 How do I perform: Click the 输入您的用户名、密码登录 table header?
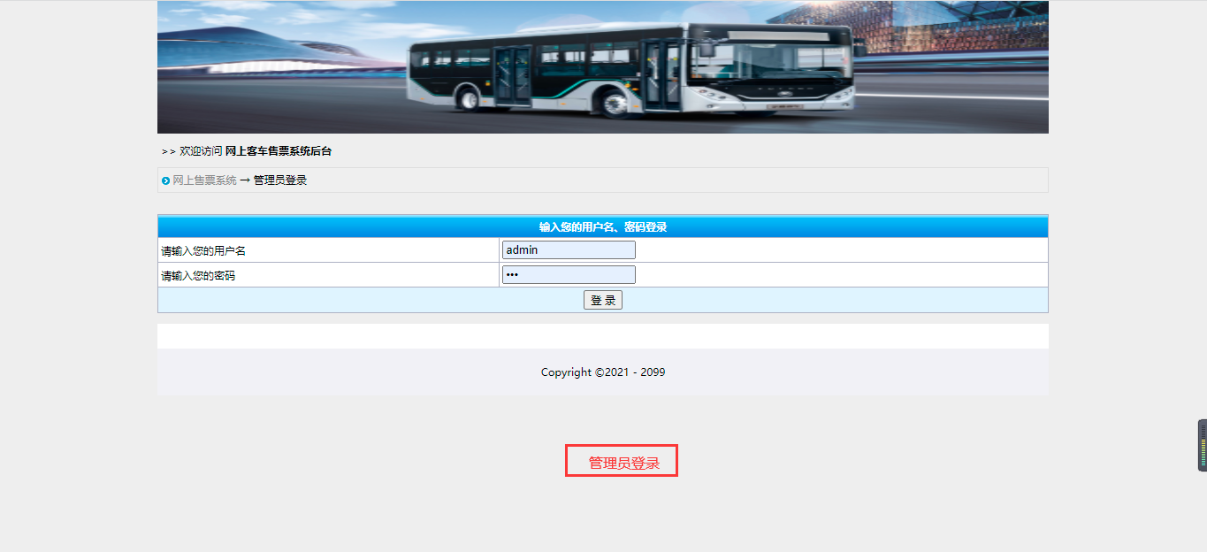(603, 227)
